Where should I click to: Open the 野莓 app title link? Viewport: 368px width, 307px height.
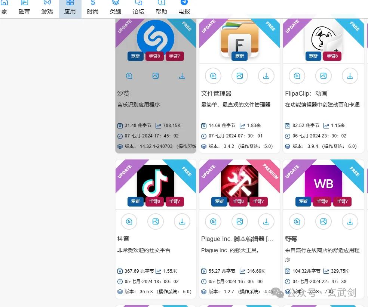click(x=291, y=239)
